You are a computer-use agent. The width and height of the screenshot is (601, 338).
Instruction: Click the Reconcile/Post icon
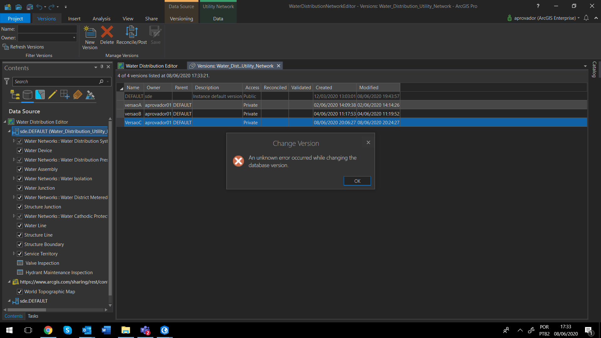pyautogui.click(x=131, y=32)
